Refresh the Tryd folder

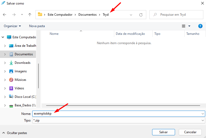click(141, 15)
